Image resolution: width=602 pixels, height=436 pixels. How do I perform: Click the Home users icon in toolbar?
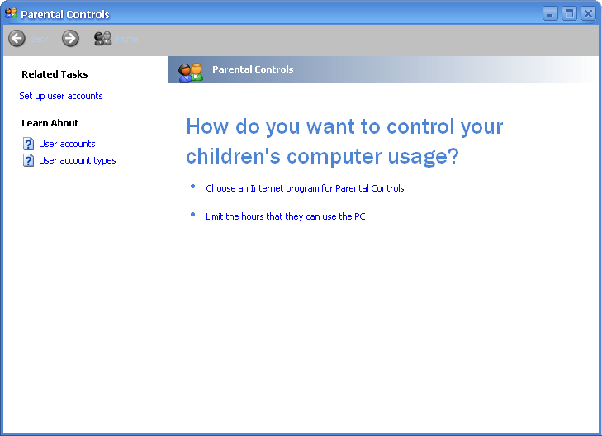[103, 38]
